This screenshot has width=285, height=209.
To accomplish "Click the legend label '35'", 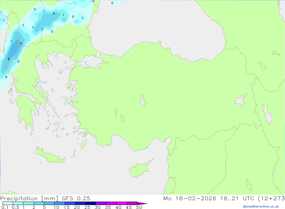I will [x=108, y=207].
